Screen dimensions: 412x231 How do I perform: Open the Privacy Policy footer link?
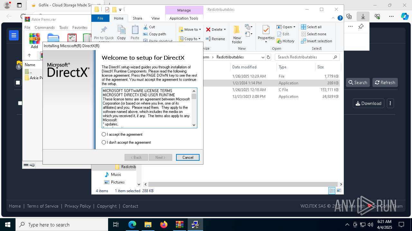78,206
